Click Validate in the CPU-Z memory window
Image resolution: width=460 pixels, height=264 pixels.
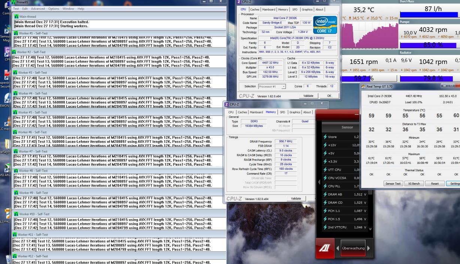[296, 199]
